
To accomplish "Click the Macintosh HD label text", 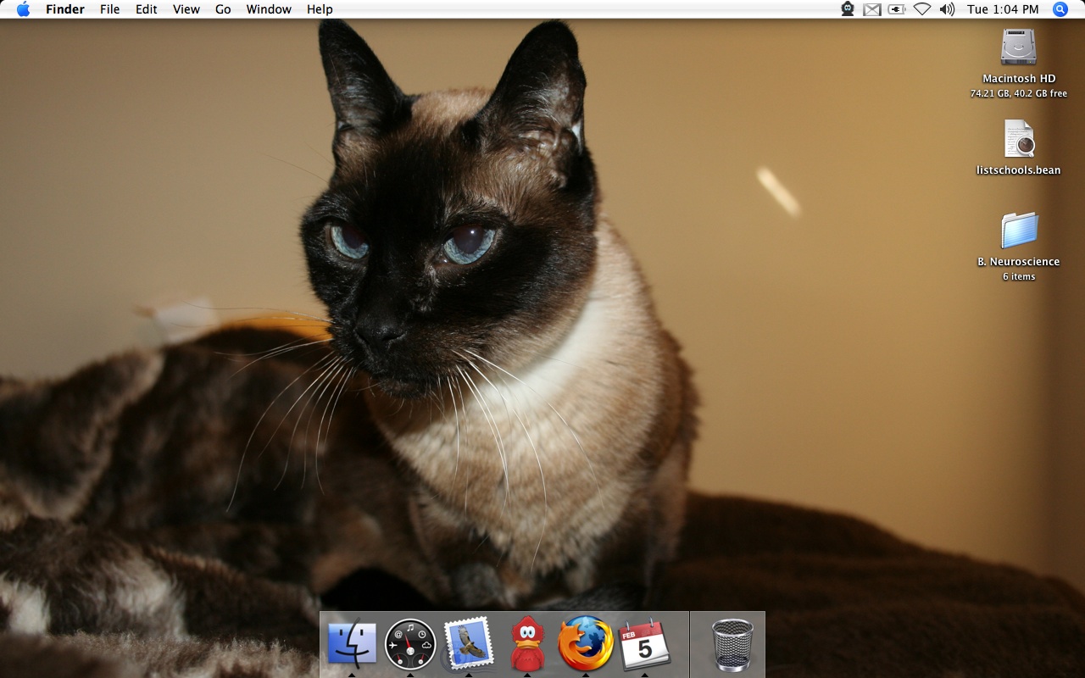I will tap(1019, 79).
